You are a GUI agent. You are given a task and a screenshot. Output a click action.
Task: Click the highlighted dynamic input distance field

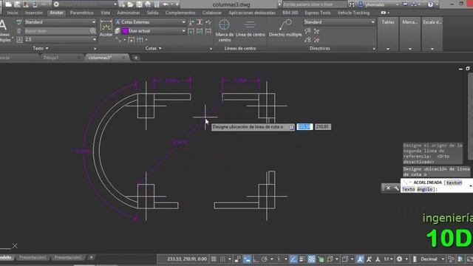click(304, 127)
